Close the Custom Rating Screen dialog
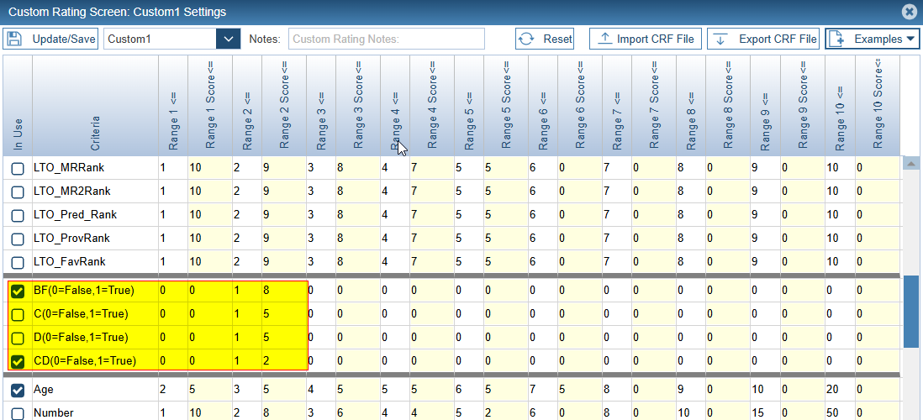Image resolution: width=923 pixels, height=420 pixels. (x=909, y=12)
